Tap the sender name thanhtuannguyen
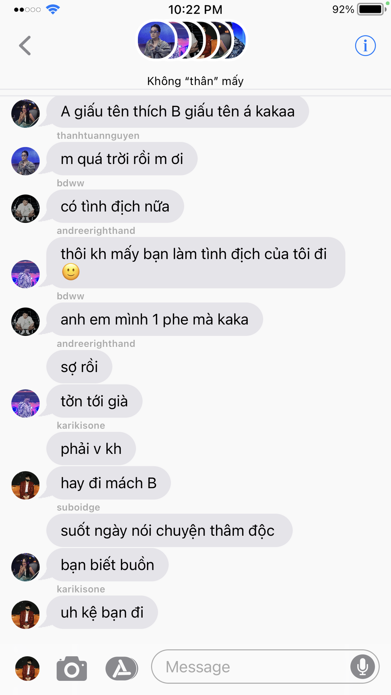Screen dimensions: 391x695 pyautogui.click(x=98, y=136)
